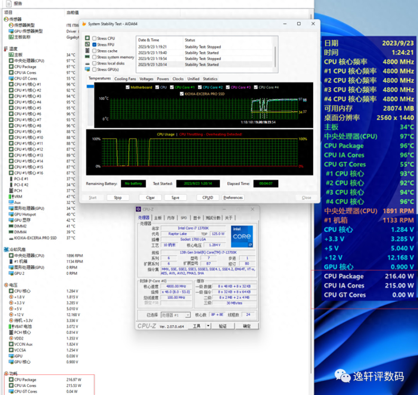Click the AIDA64 flame icon in title bar

pos(84,24)
